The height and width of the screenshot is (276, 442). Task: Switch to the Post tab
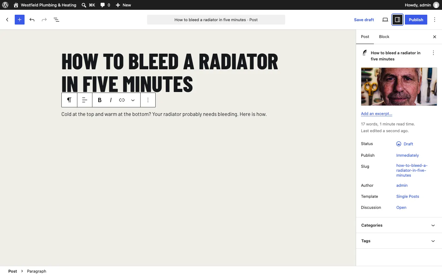click(x=365, y=37)
